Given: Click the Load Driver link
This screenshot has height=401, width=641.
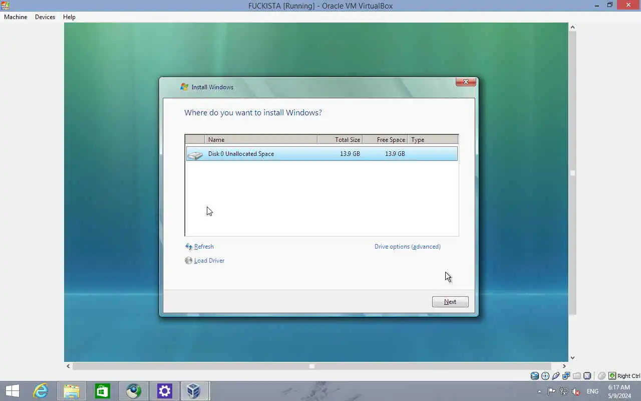Looking at the screenshot, I should click(209, 261).
